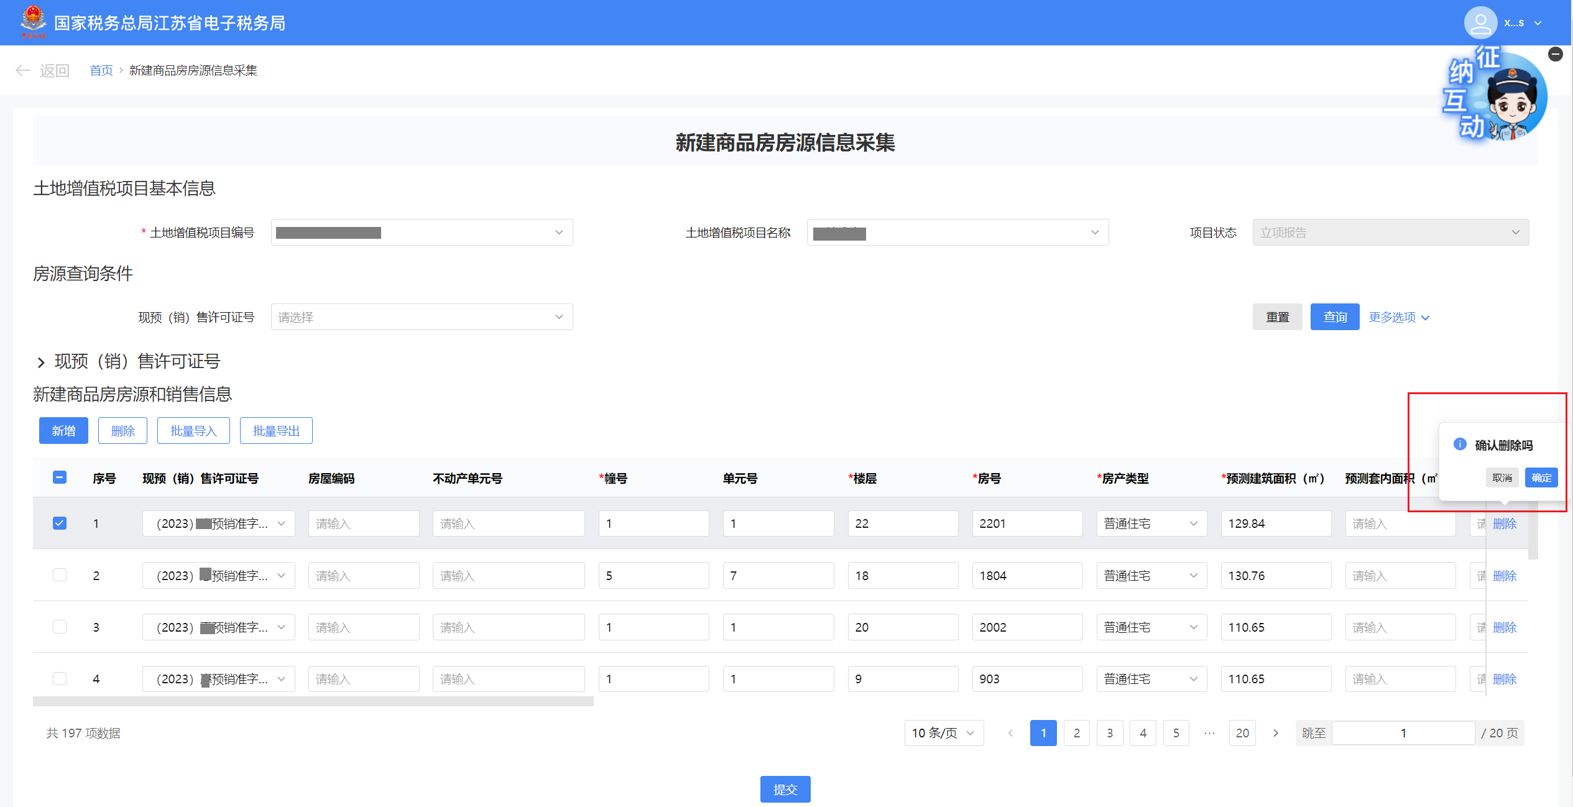Viewport: 1573px width, 807px height.
Task: Click the pagination ellipsis jump icon
Action: point(1209,733)
